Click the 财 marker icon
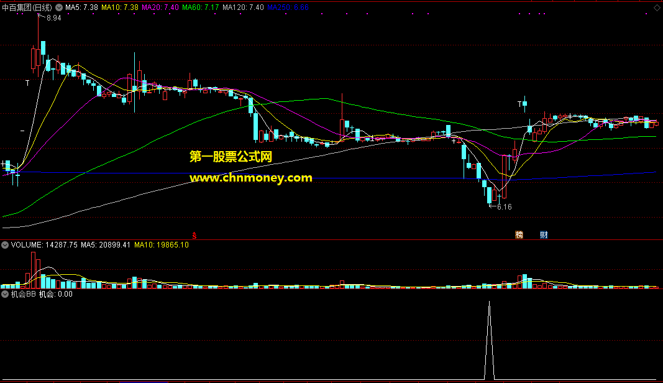Screen dimensions: 663x383 tap(544, 235)
